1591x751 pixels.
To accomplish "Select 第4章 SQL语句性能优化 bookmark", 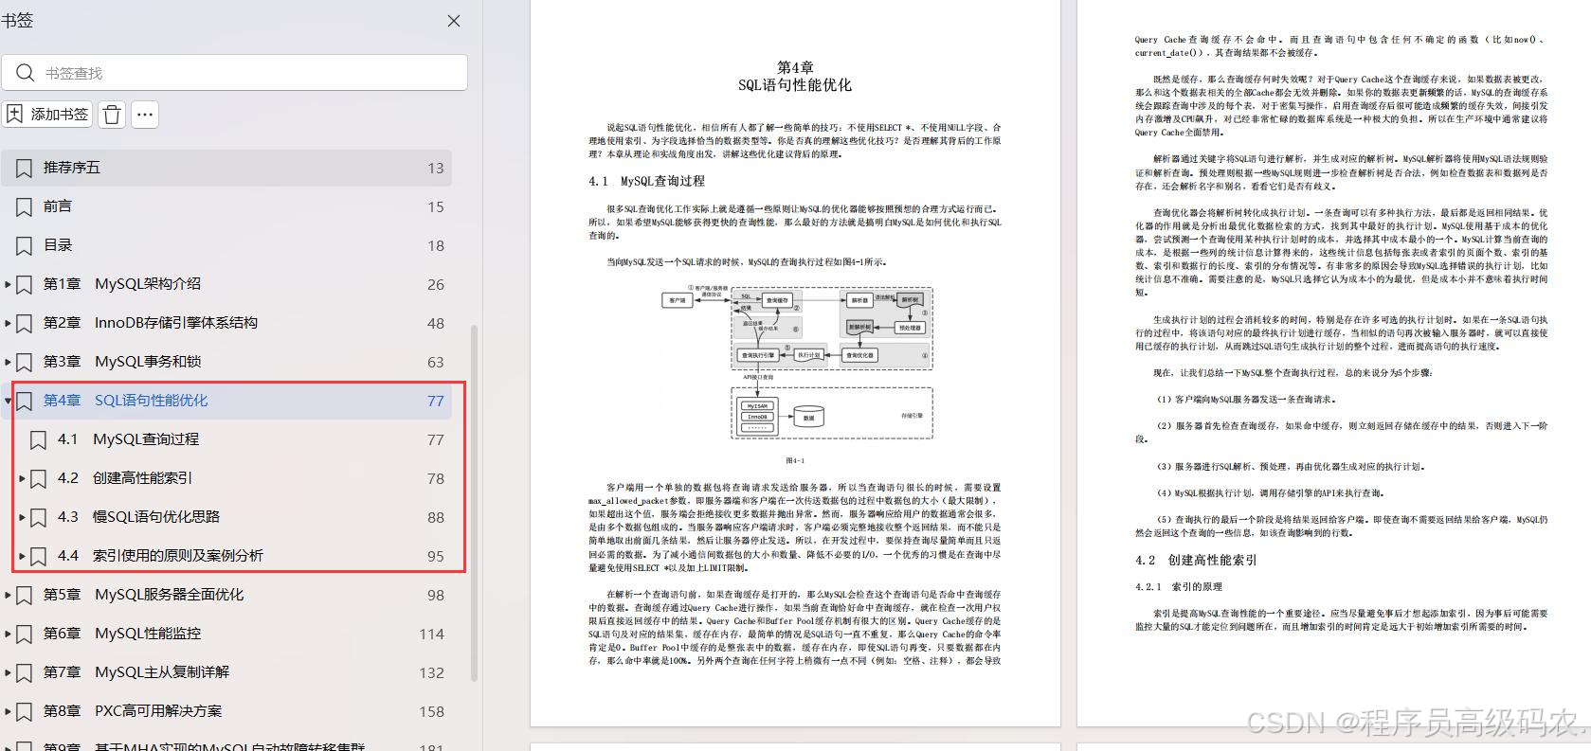I will pos(125,401).
